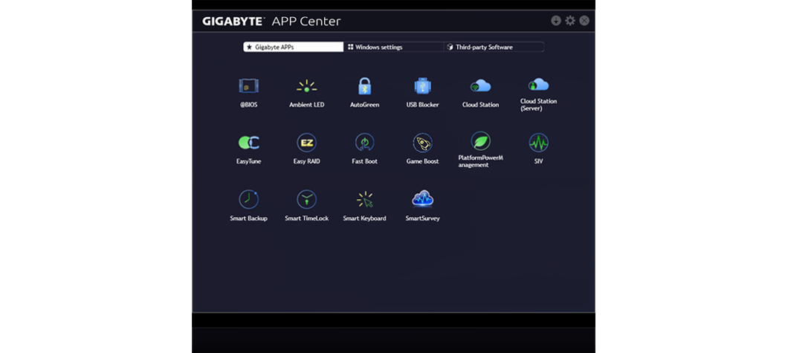Click the "Cloud Station (Server)" label text

(538, 105)
